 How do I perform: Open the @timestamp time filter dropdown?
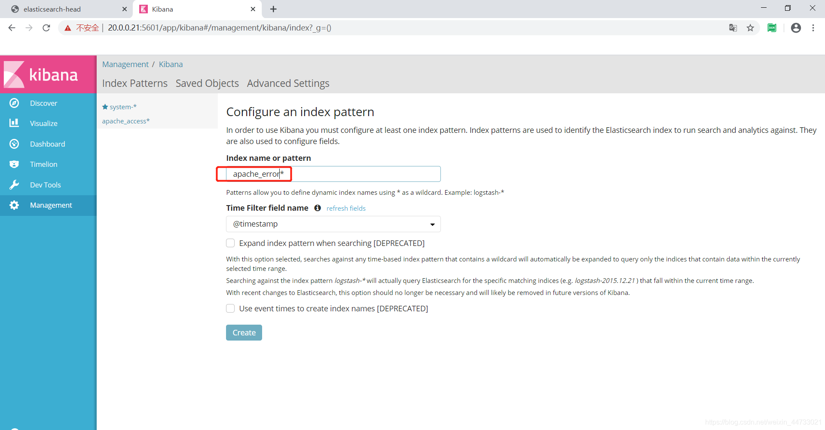click(333, 224)
